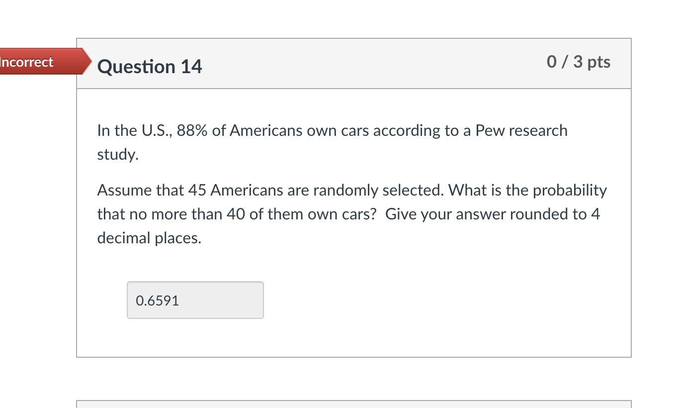
Task: Click the Question 14 heading
Action: pyautogui.click(x=150, y=66)
